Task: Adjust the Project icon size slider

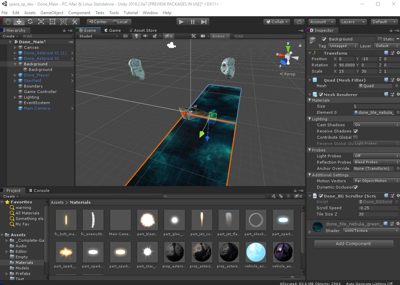Action: click(x=292, y=278)
